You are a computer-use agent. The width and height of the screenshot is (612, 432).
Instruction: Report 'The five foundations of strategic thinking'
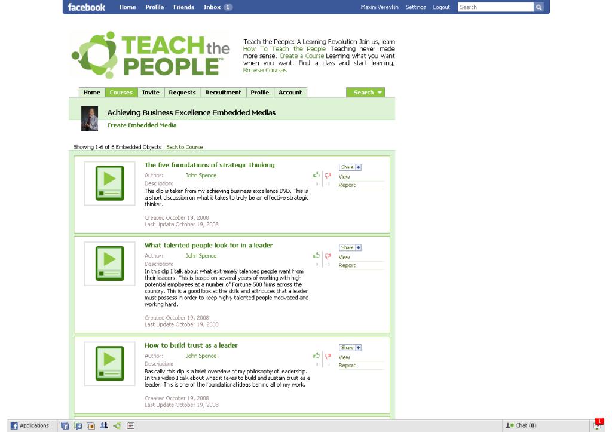click(347, 185)
